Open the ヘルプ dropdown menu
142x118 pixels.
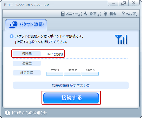(130, 14)
